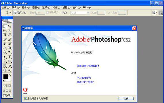
Task: Click the black foreground color swatch
Action: tap(5, 76)
